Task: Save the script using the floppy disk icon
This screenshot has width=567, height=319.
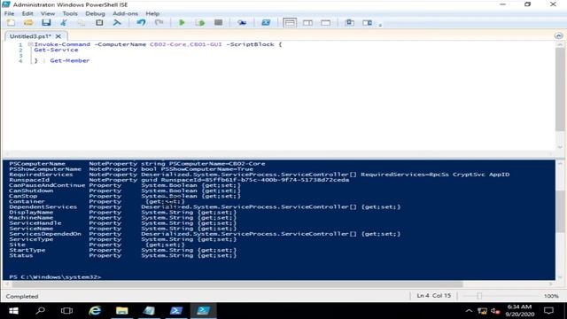Action: [x=46, y=23]
